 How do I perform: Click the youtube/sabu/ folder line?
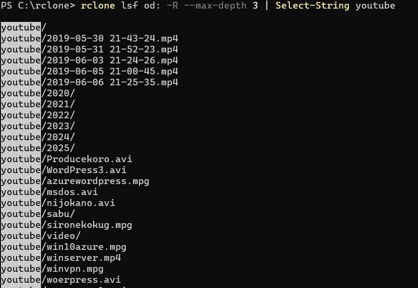[38, 214]
